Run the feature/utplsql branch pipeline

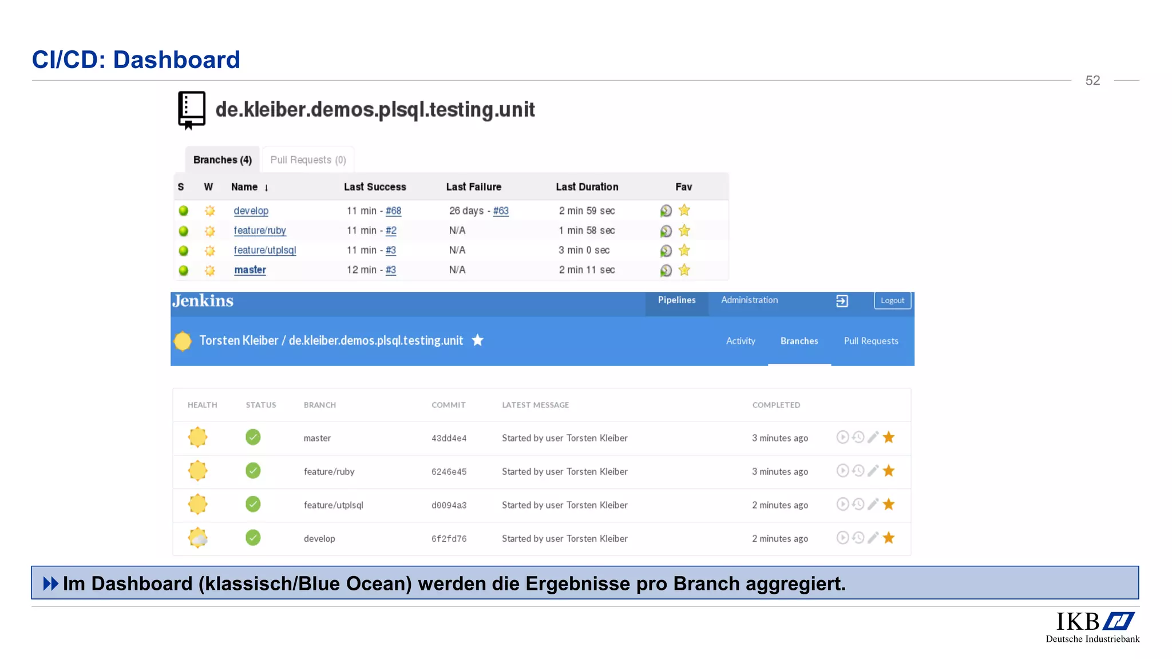pyautogui.click(x=842, y=505)
